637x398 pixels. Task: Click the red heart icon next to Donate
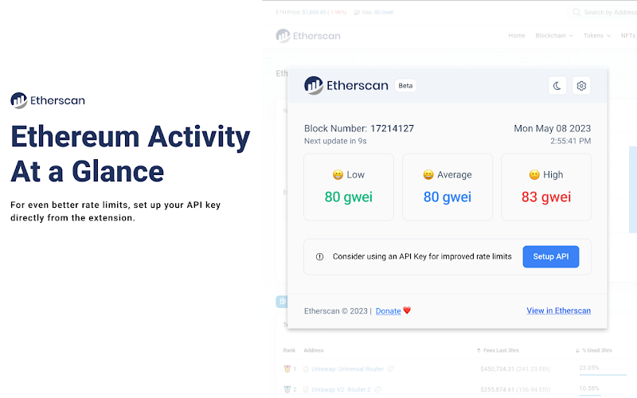pyautogui.click(x=407, y=310)
